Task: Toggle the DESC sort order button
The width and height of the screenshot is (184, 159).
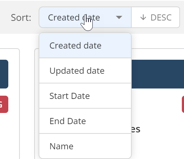Action: point(155,17)
